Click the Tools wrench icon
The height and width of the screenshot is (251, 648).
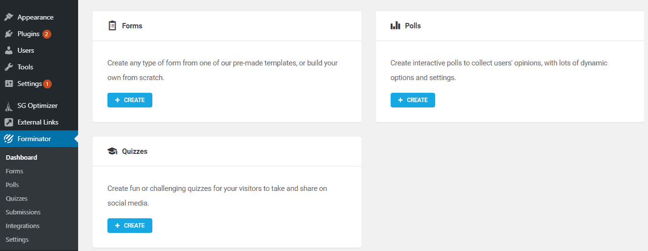click(x=8, y=67)
